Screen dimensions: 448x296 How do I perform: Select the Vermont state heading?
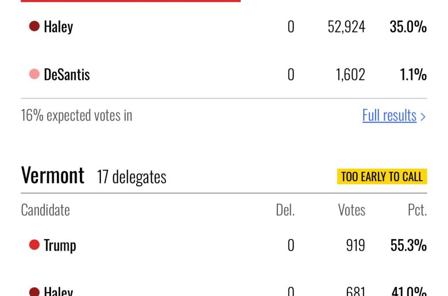point(53,176)
